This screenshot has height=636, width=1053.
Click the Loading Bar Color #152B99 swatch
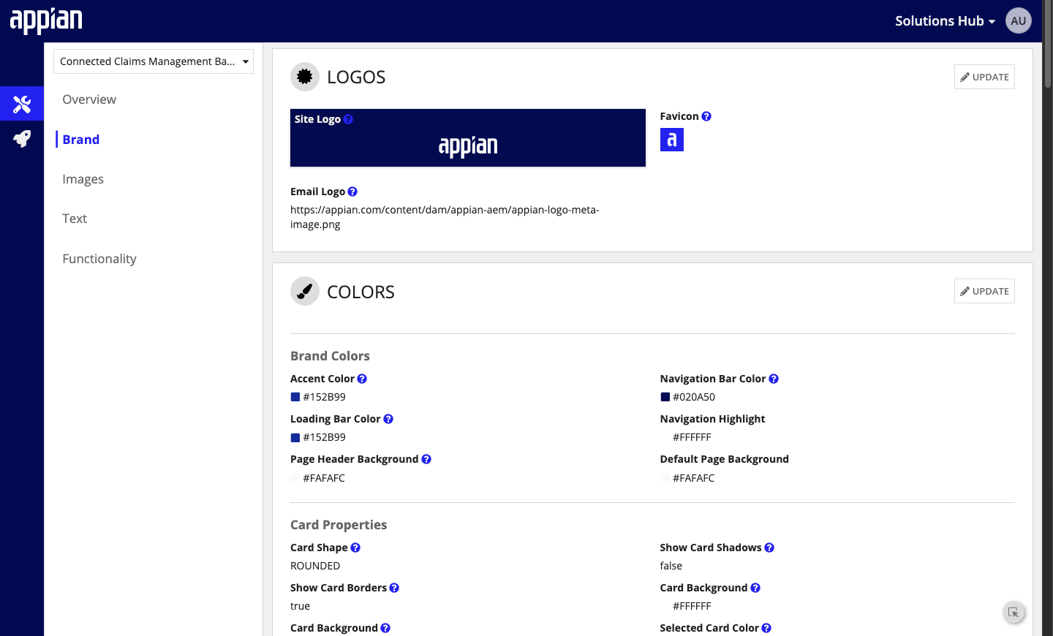[295, 437]
